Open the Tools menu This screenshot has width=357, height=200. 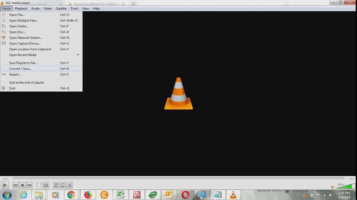(74, 9)
